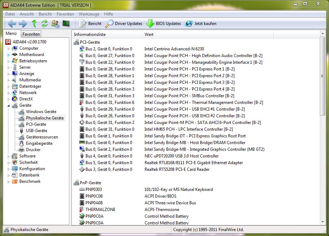Click the Sicherheit shield icon

(x=15, y=162)
